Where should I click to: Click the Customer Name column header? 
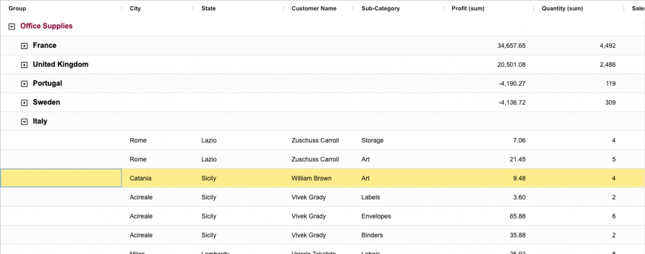[x=314, y=9]
